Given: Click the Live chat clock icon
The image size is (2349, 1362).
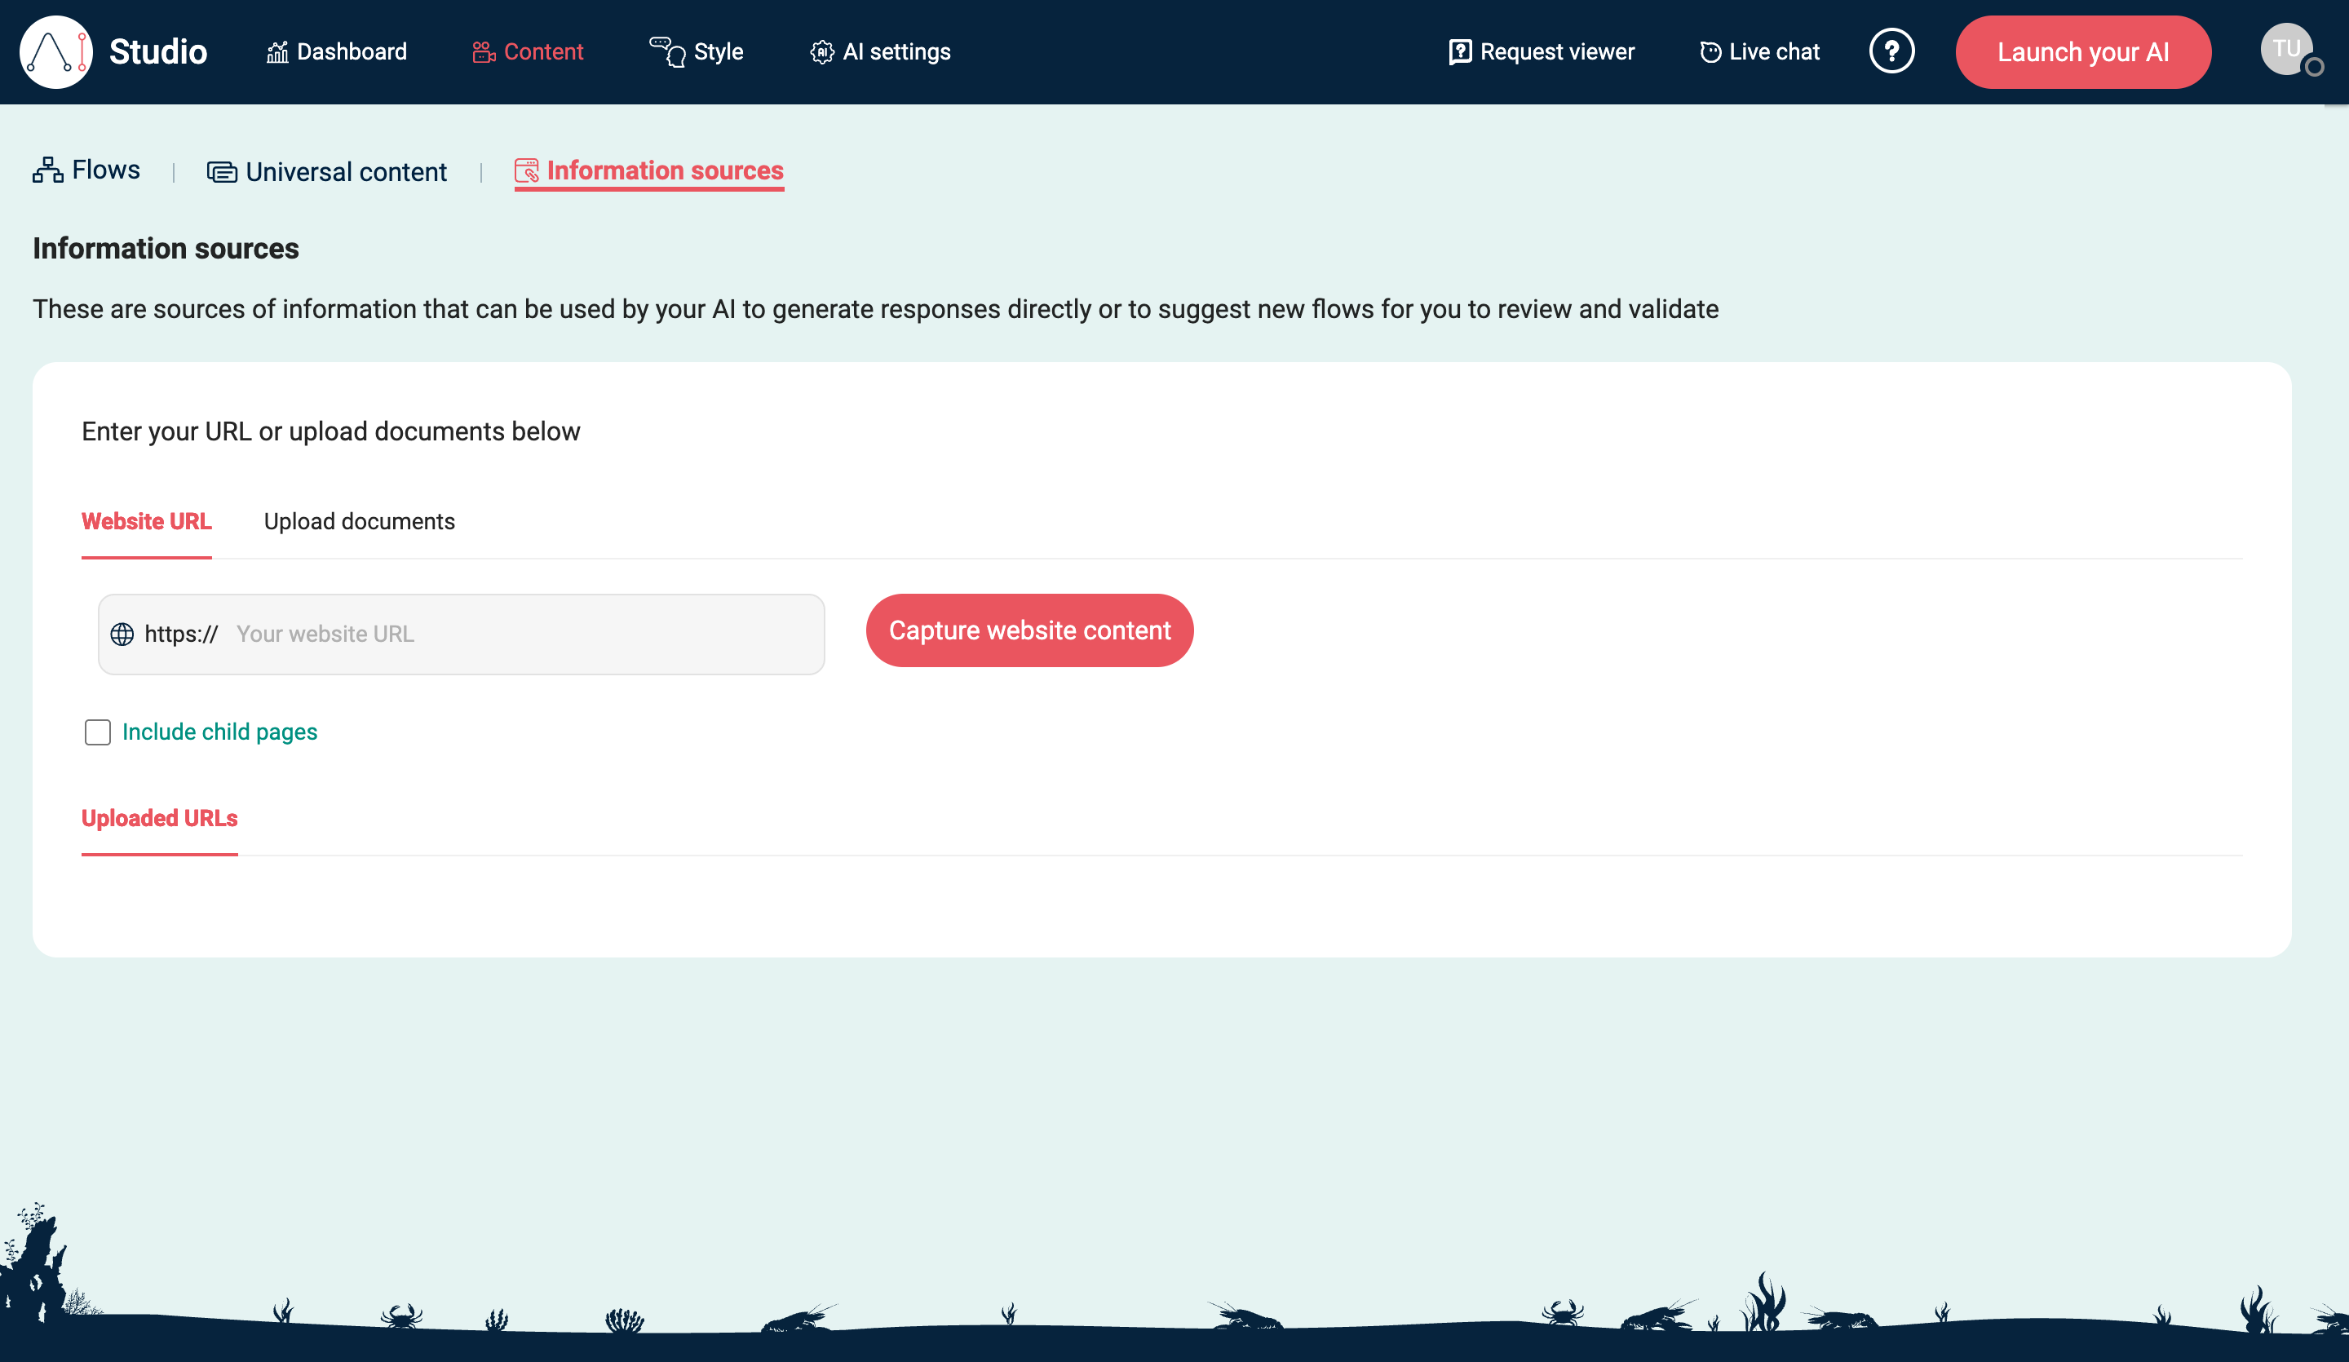Looking at the screenshot, I should pos(1711,51).
